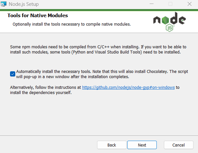
Task: Proceed by clicking the Next button
Action: click(142, 145)
